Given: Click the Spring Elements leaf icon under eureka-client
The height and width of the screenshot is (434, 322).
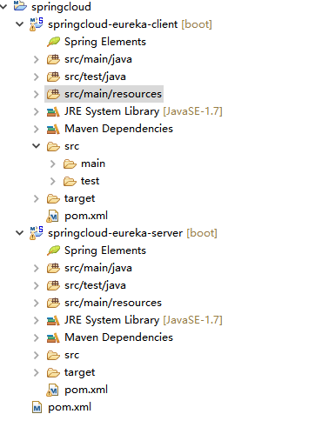Looking at the screenshot, I should (x=53, y=42).
